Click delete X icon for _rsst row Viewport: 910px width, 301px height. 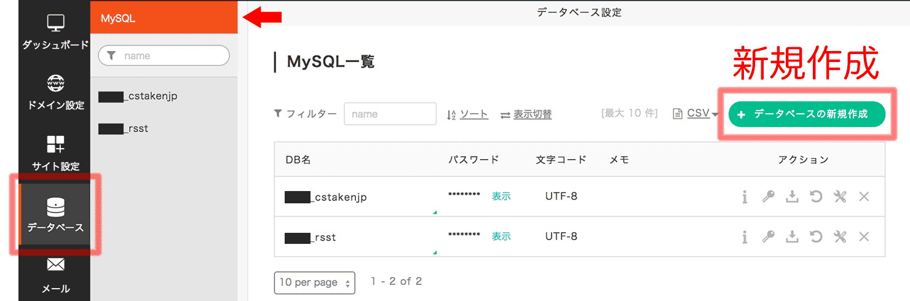click(864, 237)
